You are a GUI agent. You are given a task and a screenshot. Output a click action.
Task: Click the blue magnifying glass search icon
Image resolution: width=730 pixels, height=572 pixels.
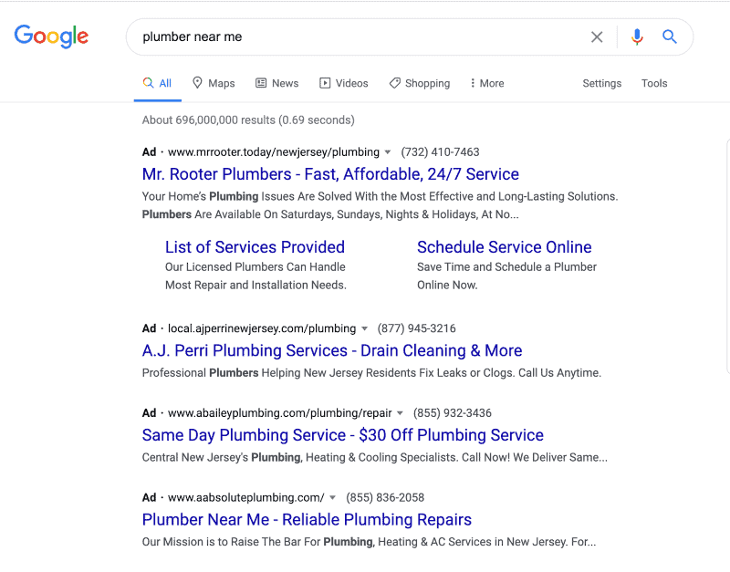670,36
